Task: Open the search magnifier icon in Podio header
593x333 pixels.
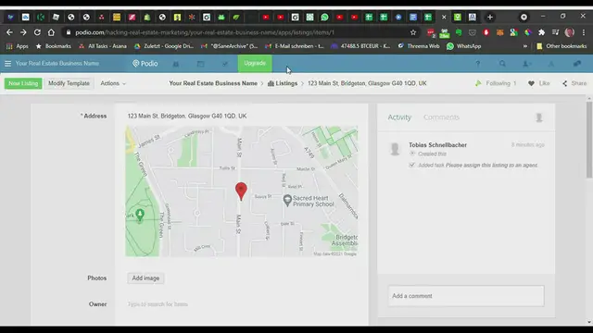Action: [502, 64]
